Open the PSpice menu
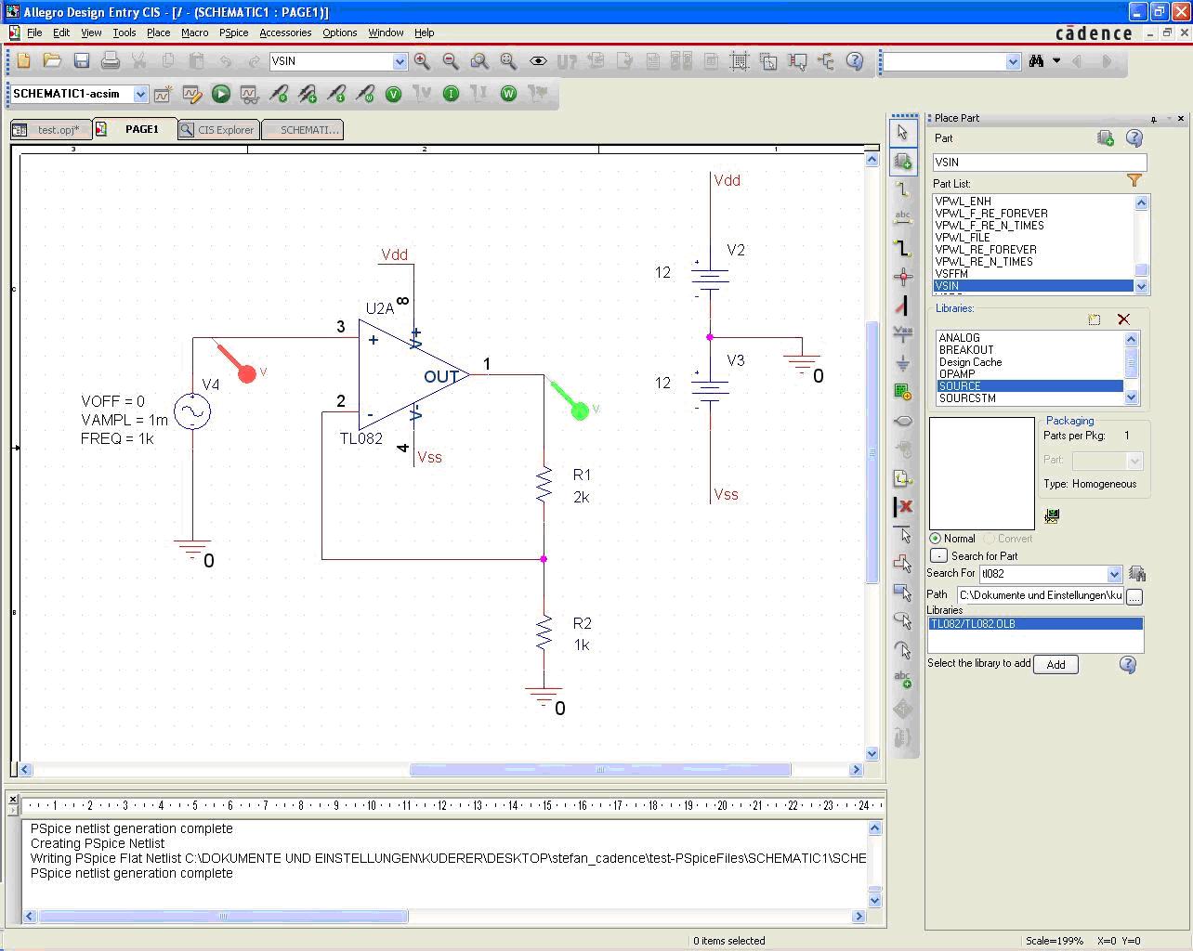Viewport: 1193px width, 951px height. pyautogui.click(x=233, y=33)
